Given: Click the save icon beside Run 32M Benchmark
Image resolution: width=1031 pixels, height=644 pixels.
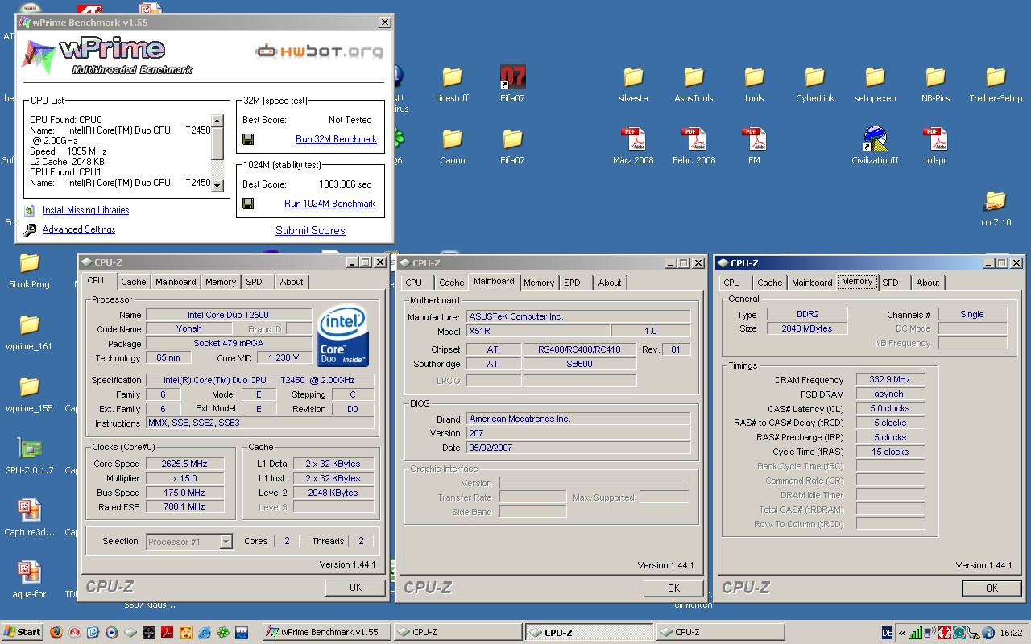Looking at the screenshot, I should (x=248, y=139).
